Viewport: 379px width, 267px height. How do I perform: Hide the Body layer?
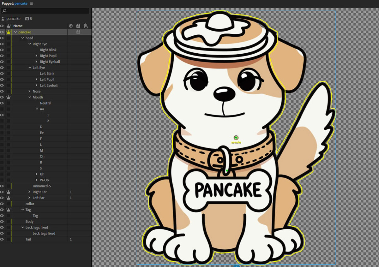click(x=2, y=222)
